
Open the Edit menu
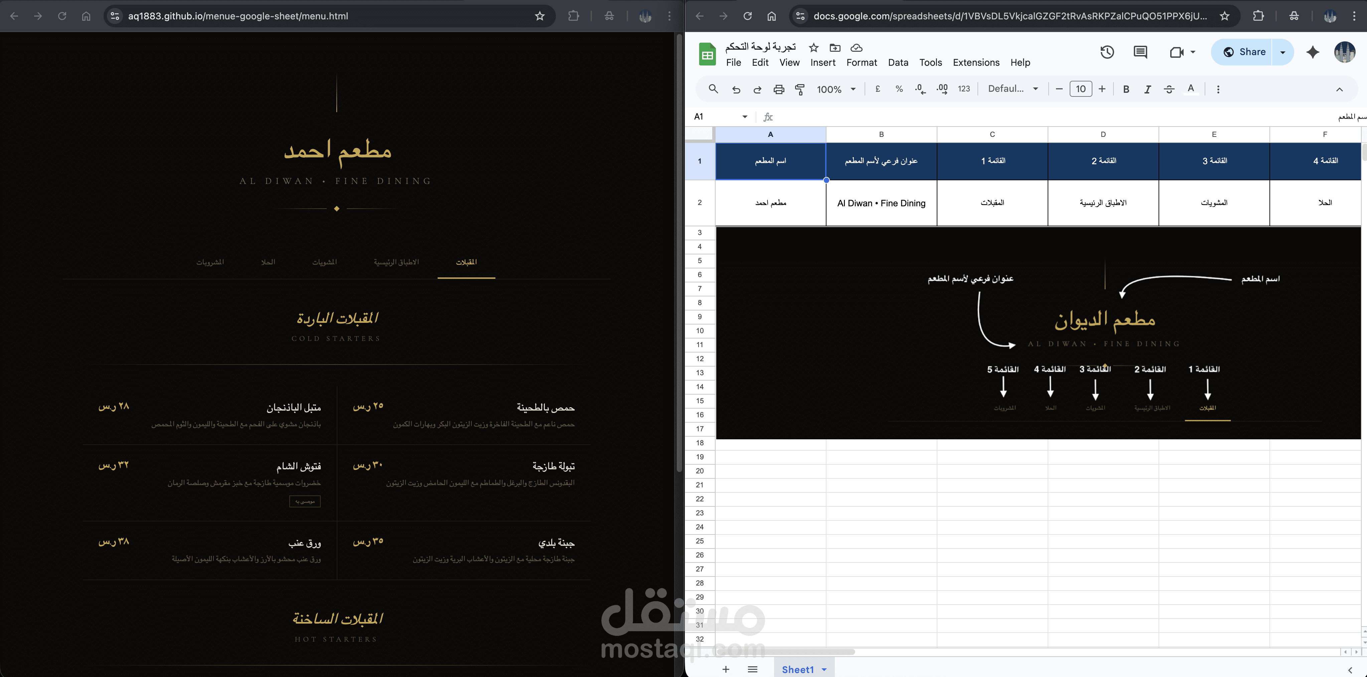tap(760, 62)
